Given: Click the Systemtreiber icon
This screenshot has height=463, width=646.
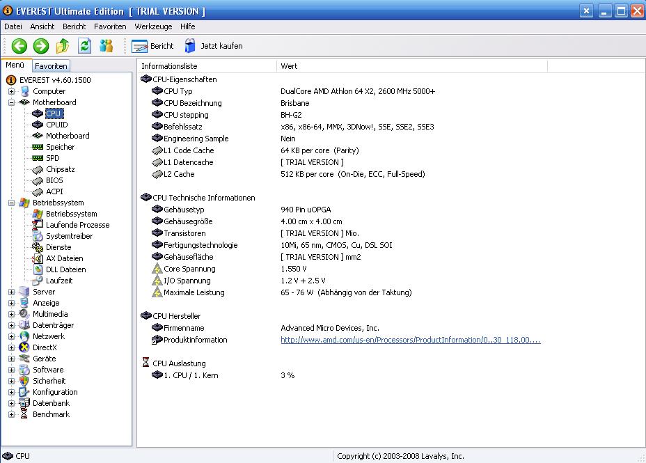Looking at the screenshot, I should click(x=38, y=236).
